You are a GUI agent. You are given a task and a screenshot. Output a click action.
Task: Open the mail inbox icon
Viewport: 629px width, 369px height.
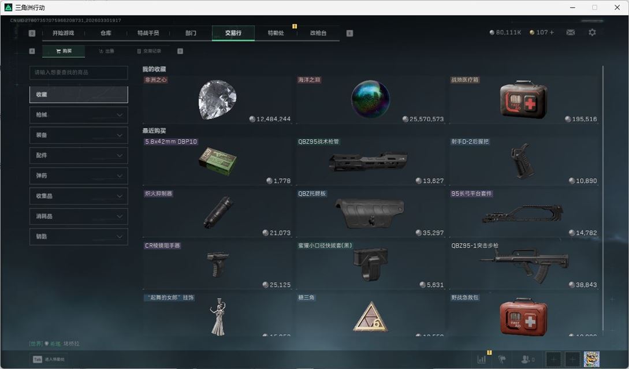[571, 32]
